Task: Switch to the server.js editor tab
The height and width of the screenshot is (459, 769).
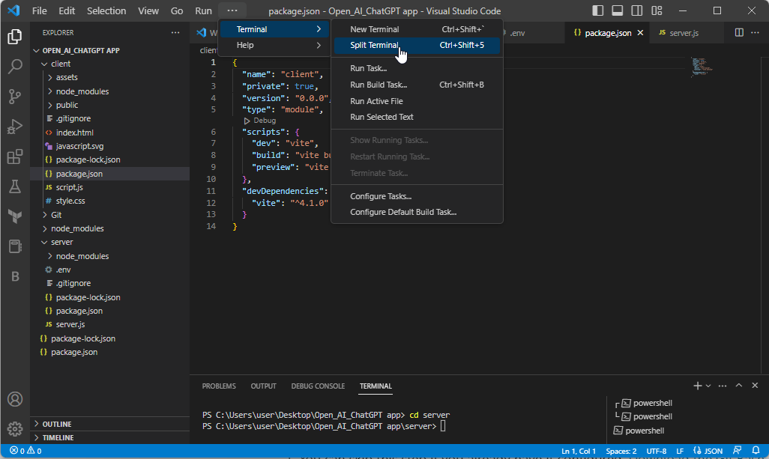Action: pyautogui.click(x=684, y=33)
